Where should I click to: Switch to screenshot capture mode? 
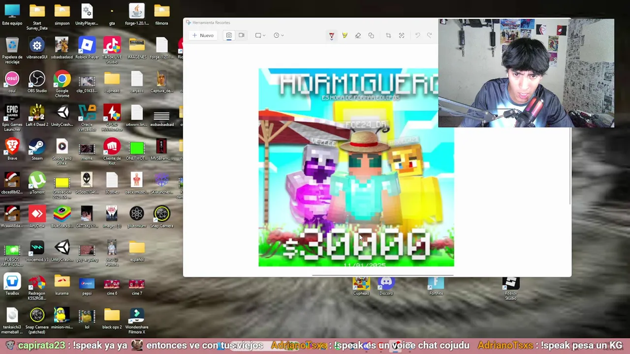pos(229,35)
